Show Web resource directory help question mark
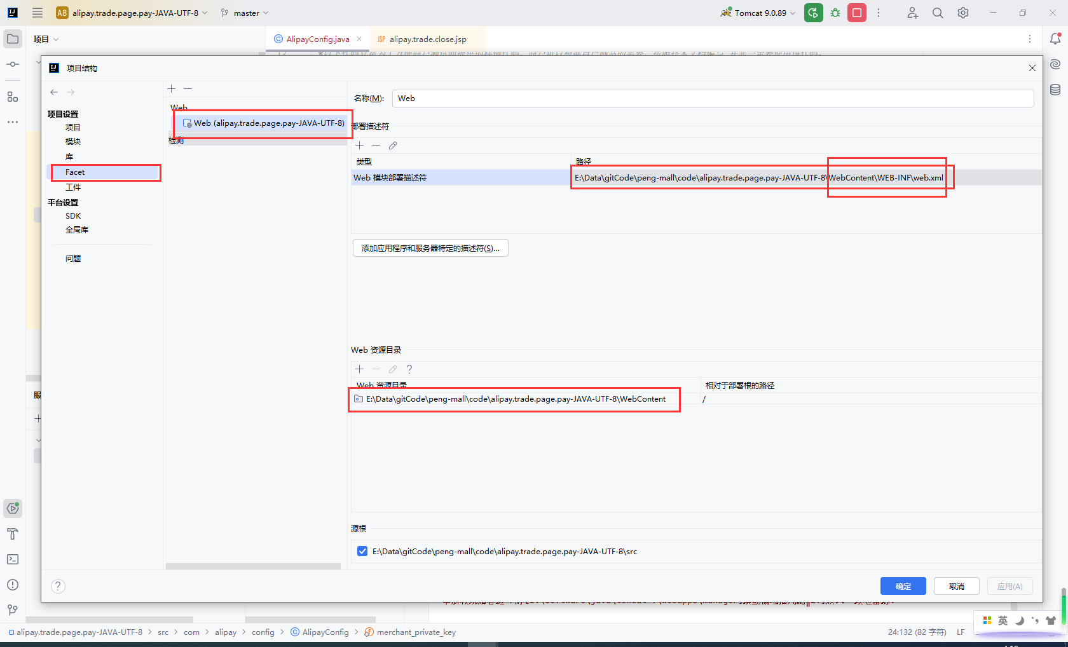 pyautogui.click(x=409, y=369)
